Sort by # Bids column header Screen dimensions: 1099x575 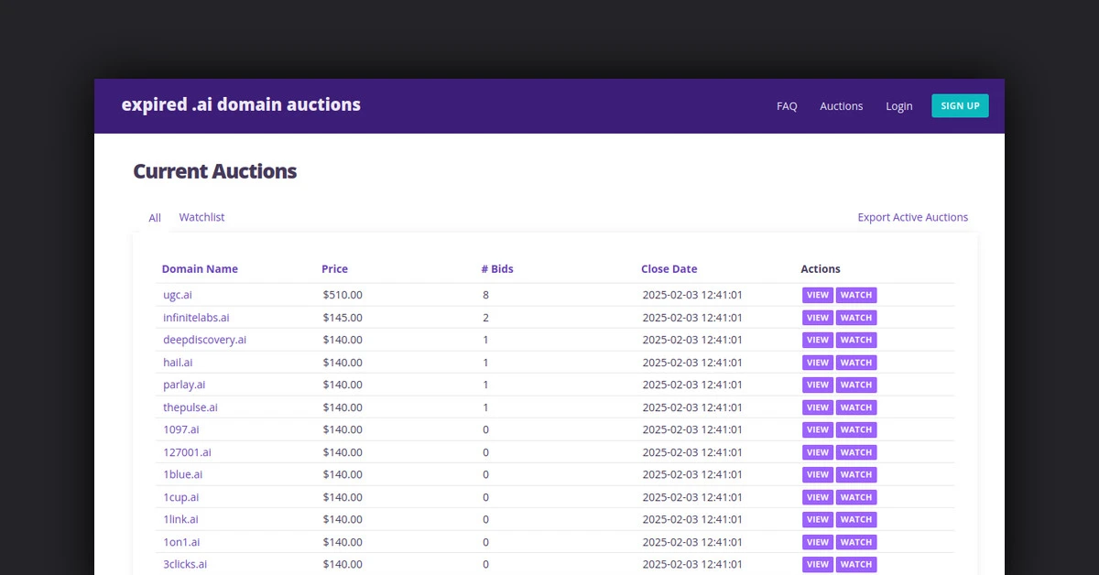coord(496,269)
